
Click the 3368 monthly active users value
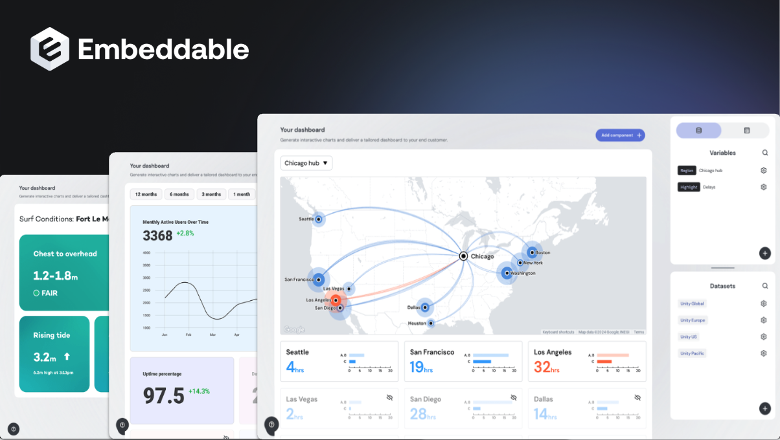click(x=157, y=236)
